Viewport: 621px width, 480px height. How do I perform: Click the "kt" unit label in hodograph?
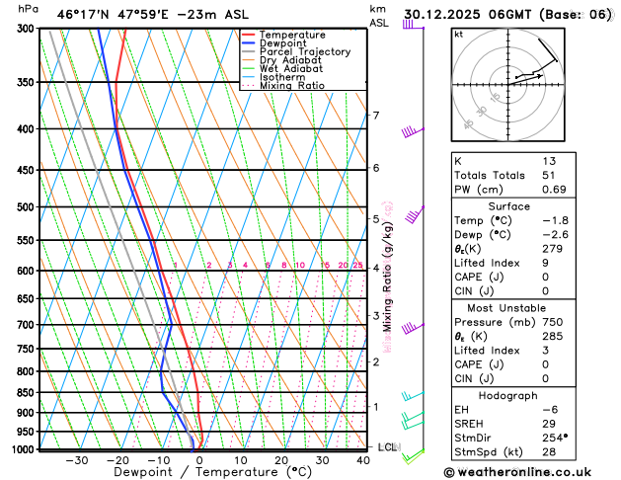click(459, 35)
